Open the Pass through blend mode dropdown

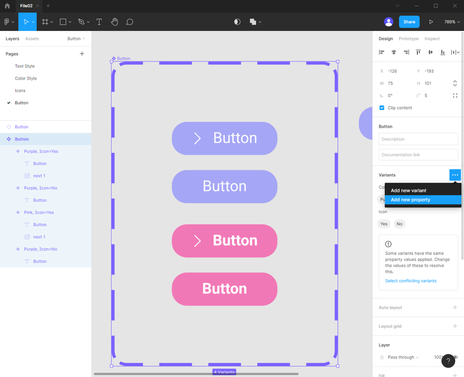tap(403, 357)
